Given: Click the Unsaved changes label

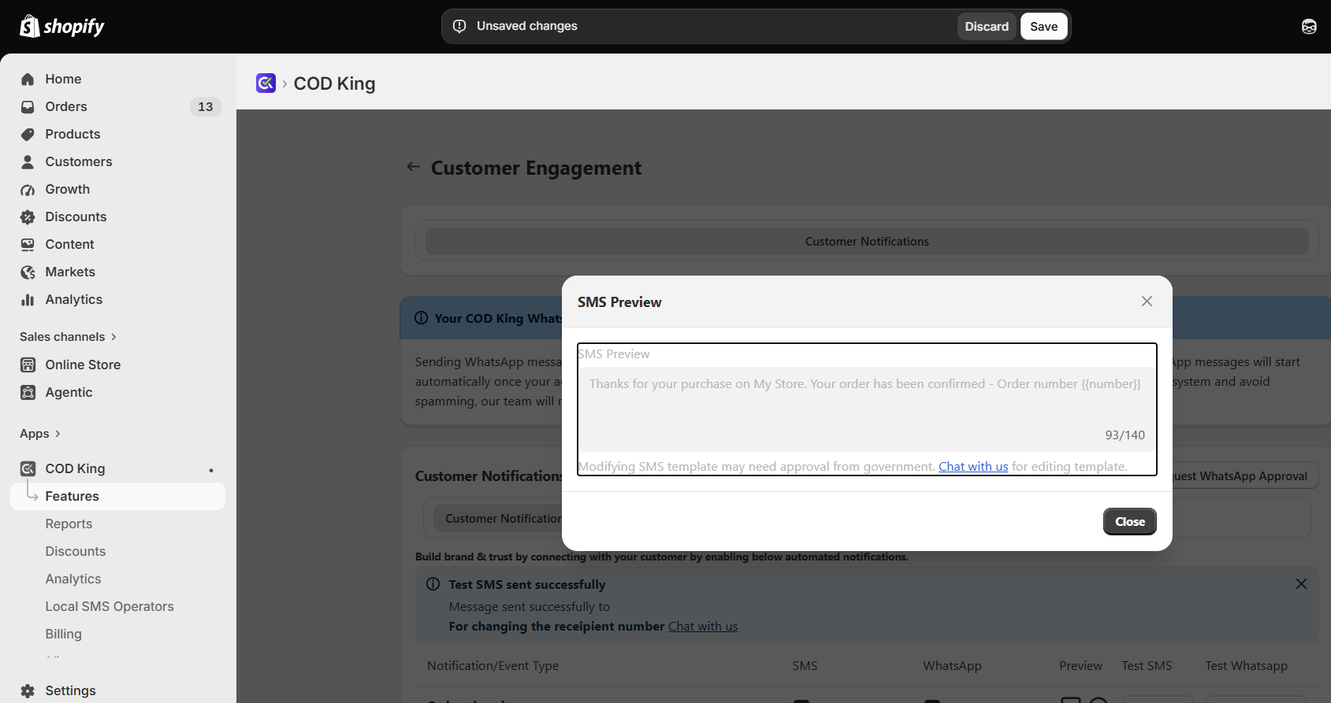Looking at the screenshot, I should pyautogui.click(x=526, y=26).
